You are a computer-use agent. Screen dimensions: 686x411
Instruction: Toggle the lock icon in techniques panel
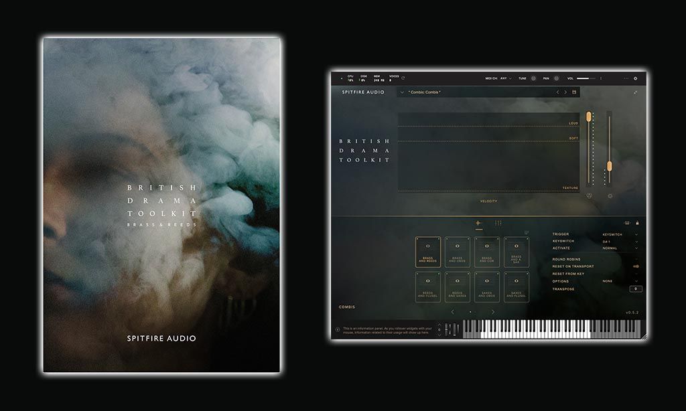click(637, 223)
